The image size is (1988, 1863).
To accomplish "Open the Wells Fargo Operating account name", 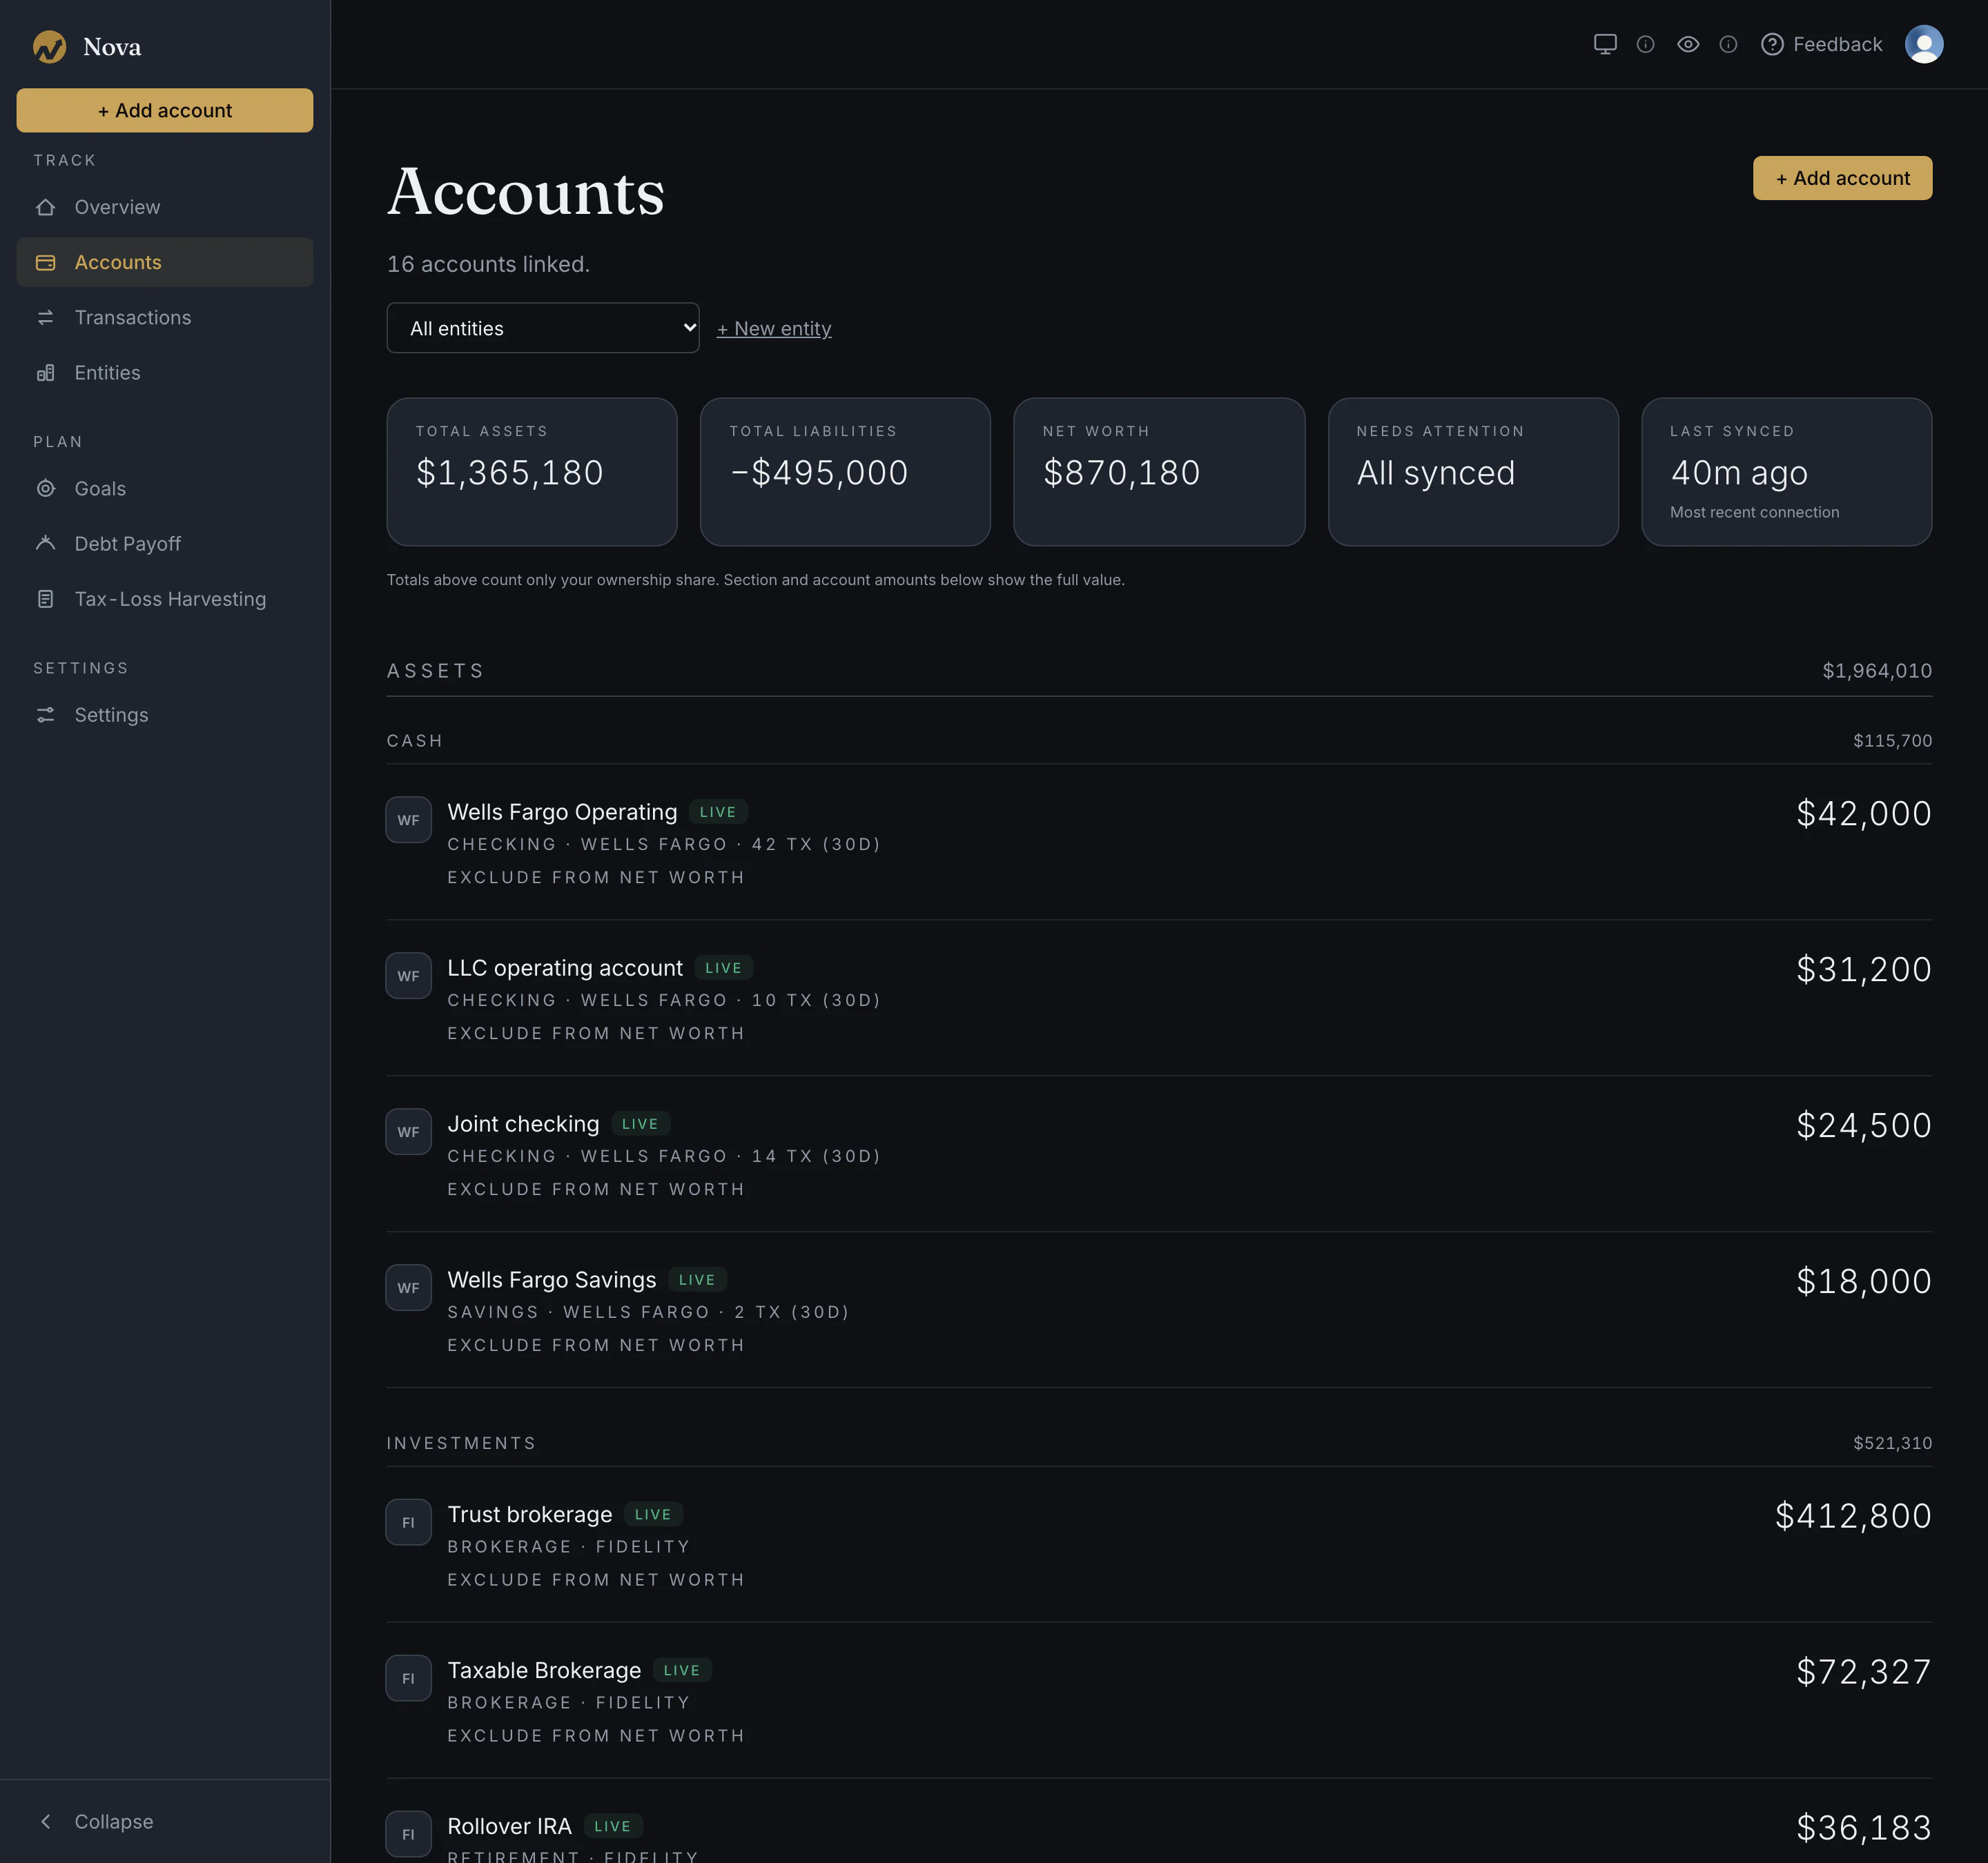I will pyautogui.click(x=562, y=811).
